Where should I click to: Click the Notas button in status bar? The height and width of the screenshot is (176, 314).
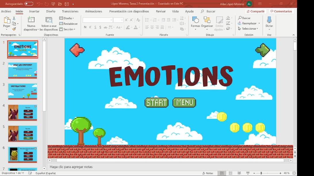208,173
